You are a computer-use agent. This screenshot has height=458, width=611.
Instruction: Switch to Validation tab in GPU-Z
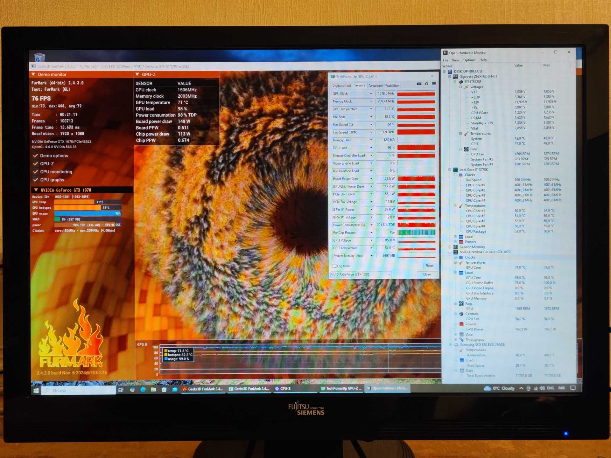[x=392, y=86]
